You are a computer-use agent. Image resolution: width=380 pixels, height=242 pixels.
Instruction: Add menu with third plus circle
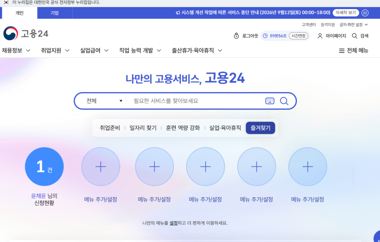206,167
